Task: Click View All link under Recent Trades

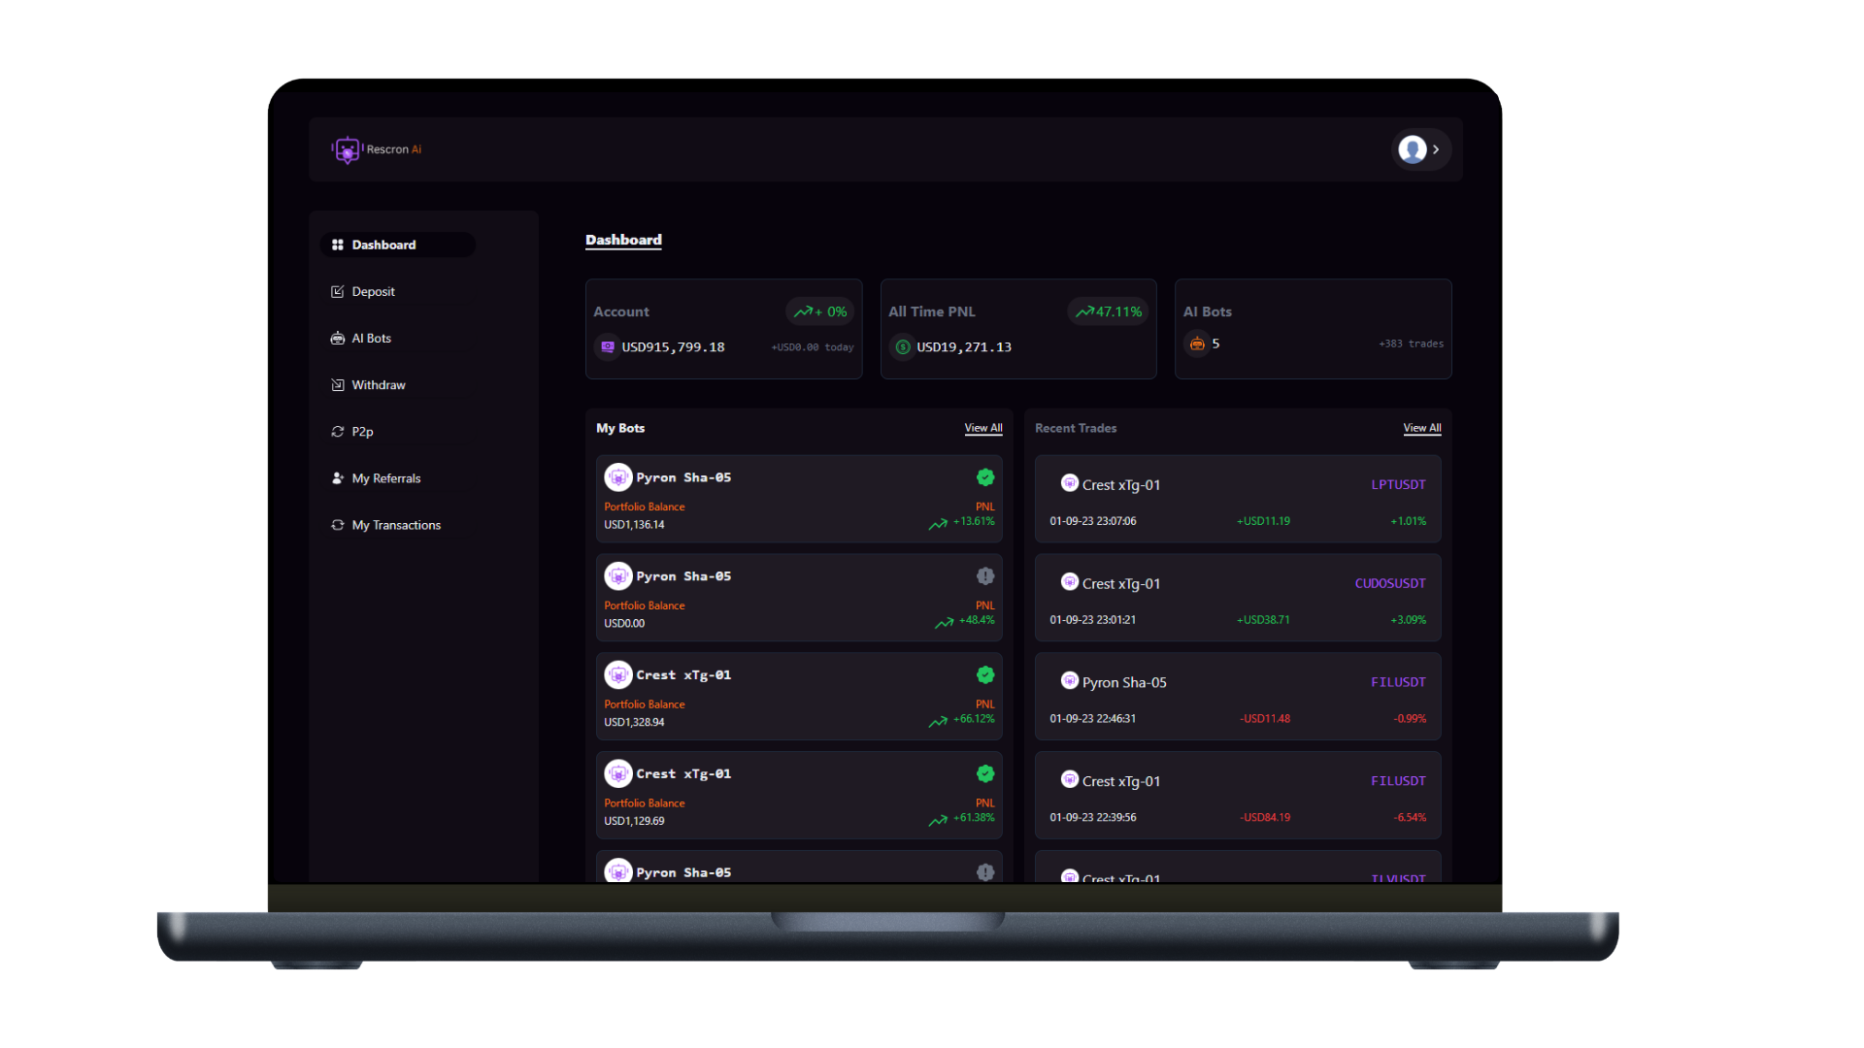Action: (1421, 427)
